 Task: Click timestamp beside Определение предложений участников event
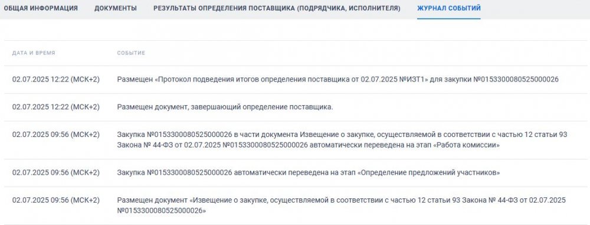[x=55, y=172]
